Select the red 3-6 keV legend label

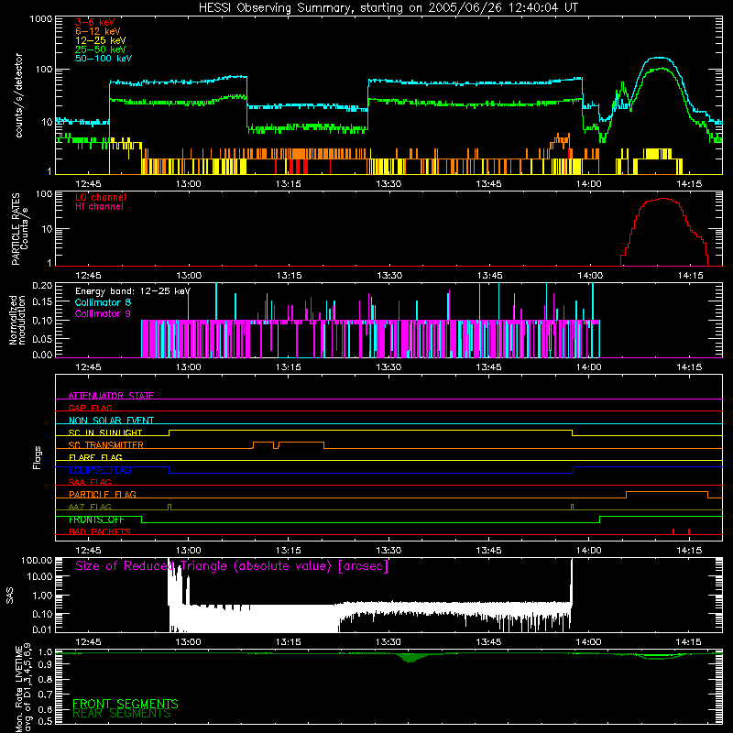(x=94, y=22)
